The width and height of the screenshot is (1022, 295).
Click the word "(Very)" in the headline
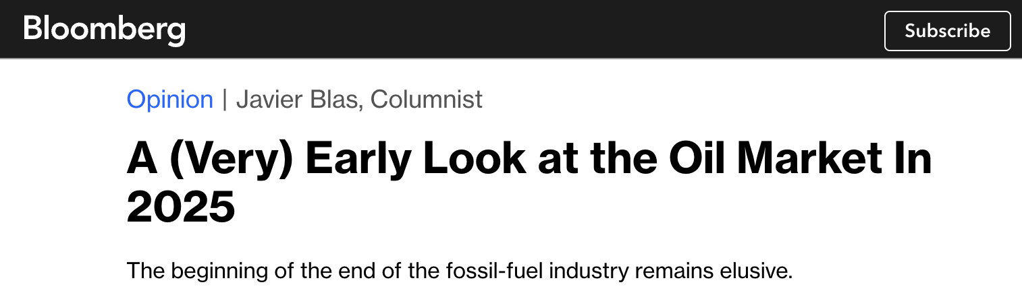coord(232,159)
